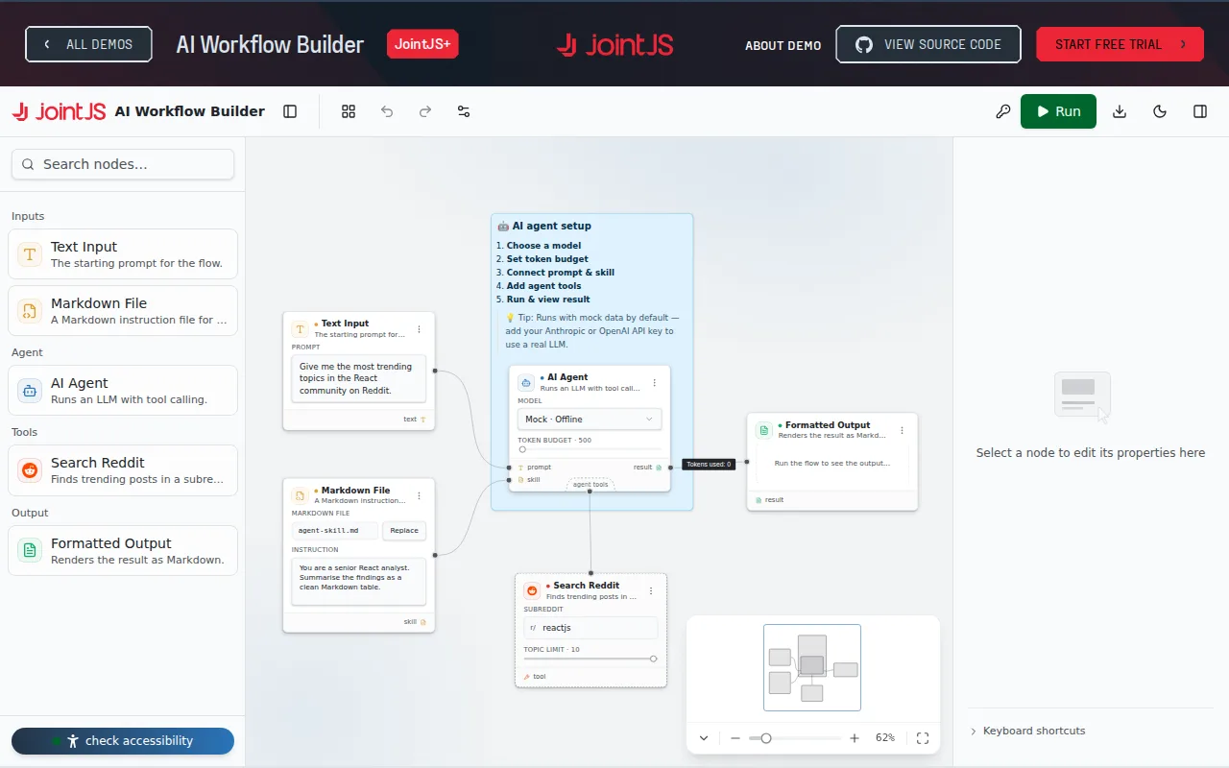The height and width of the screenshot is (768, 1229).
Task: Select Formatted Output icon in node palette
Action: coord(30,551)
